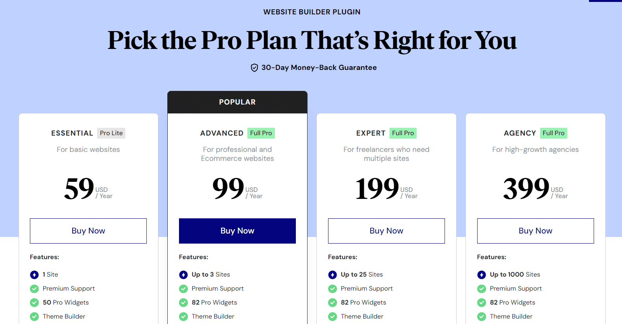Image resolution: width=622 pixels, height=324 pixels.
Task: Click the POPULAR banner header
Action: [237, 102]
